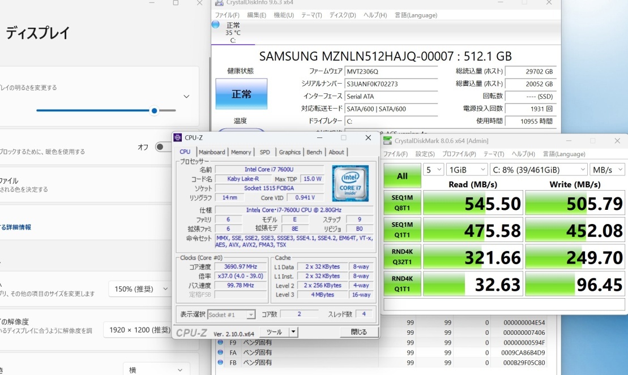Click the blue status dot of row F9
This screenshot has width=628, height=375.
point(220,343)
